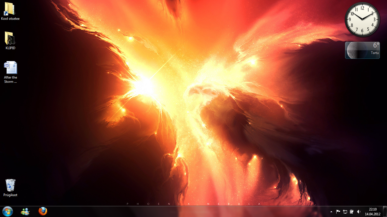Click the Show desktop button

385,212
